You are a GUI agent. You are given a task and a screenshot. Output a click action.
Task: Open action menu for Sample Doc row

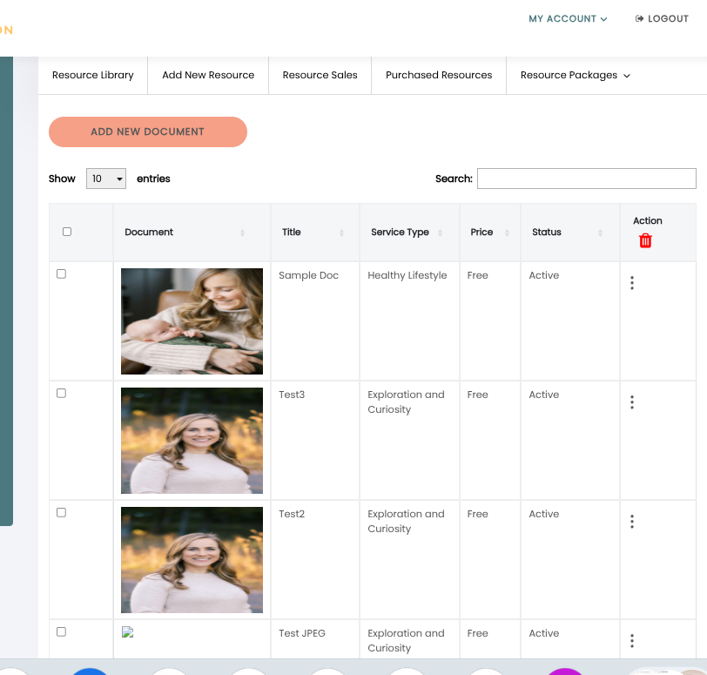click(x=632, y=283)
